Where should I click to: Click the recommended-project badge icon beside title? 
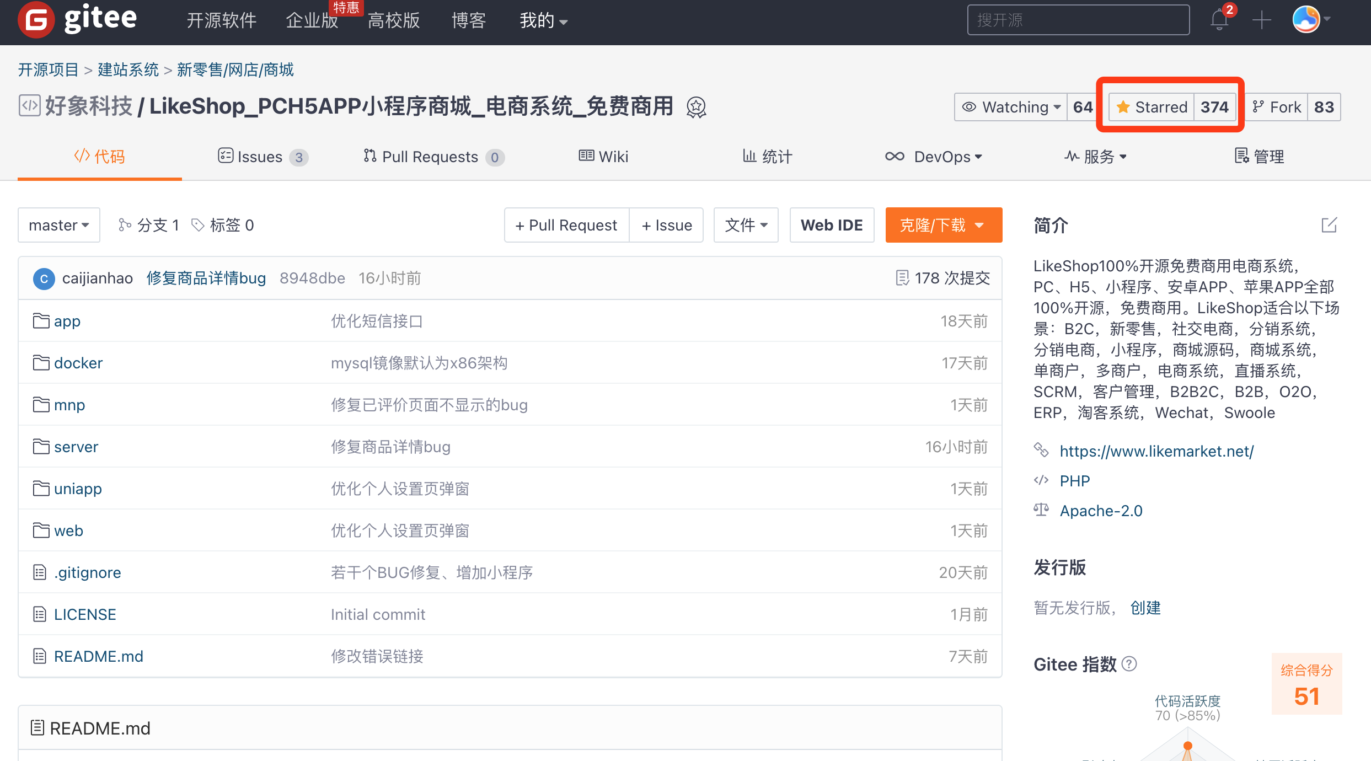click(x=696, y=107)
